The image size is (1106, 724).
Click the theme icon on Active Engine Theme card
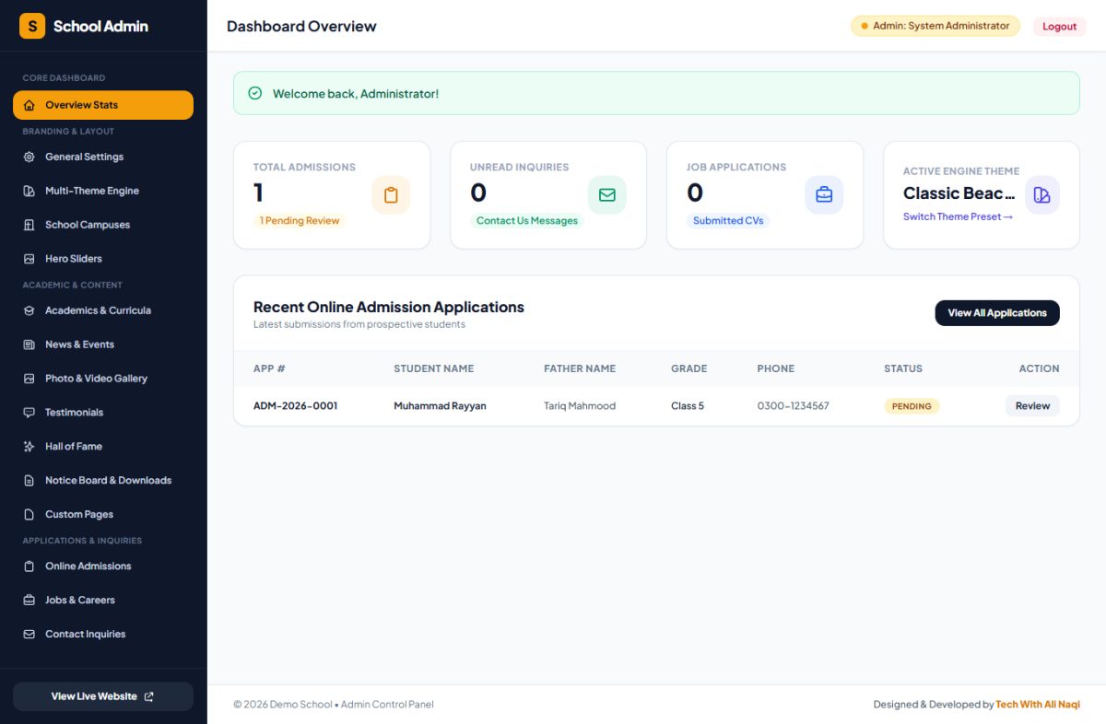[1042, 195]
